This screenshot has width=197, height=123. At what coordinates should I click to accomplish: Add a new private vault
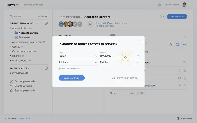[x=46, y=68]
